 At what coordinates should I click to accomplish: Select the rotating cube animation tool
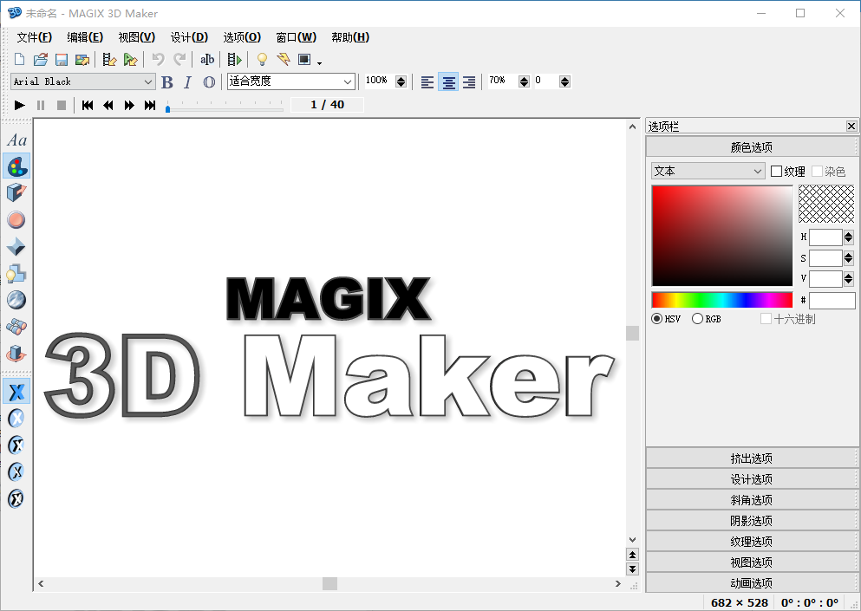pos(16,353)
